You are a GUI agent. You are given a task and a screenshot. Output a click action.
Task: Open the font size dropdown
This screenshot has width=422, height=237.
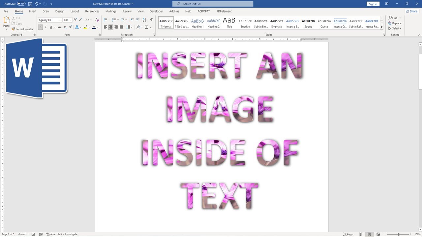click(x=71, y=20)
